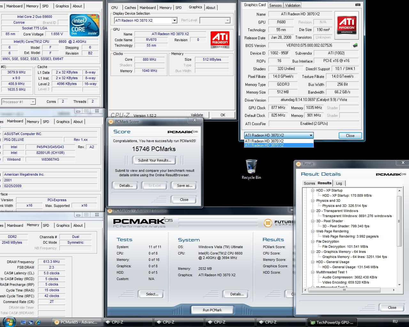
Task: Collapse the File Decryption tree node
Action: coord(313,241)
